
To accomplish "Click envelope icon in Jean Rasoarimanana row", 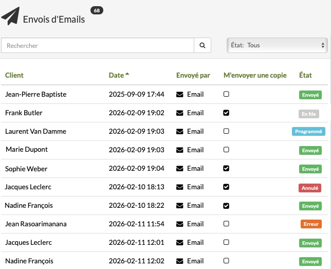I will [x=180, y=224].
